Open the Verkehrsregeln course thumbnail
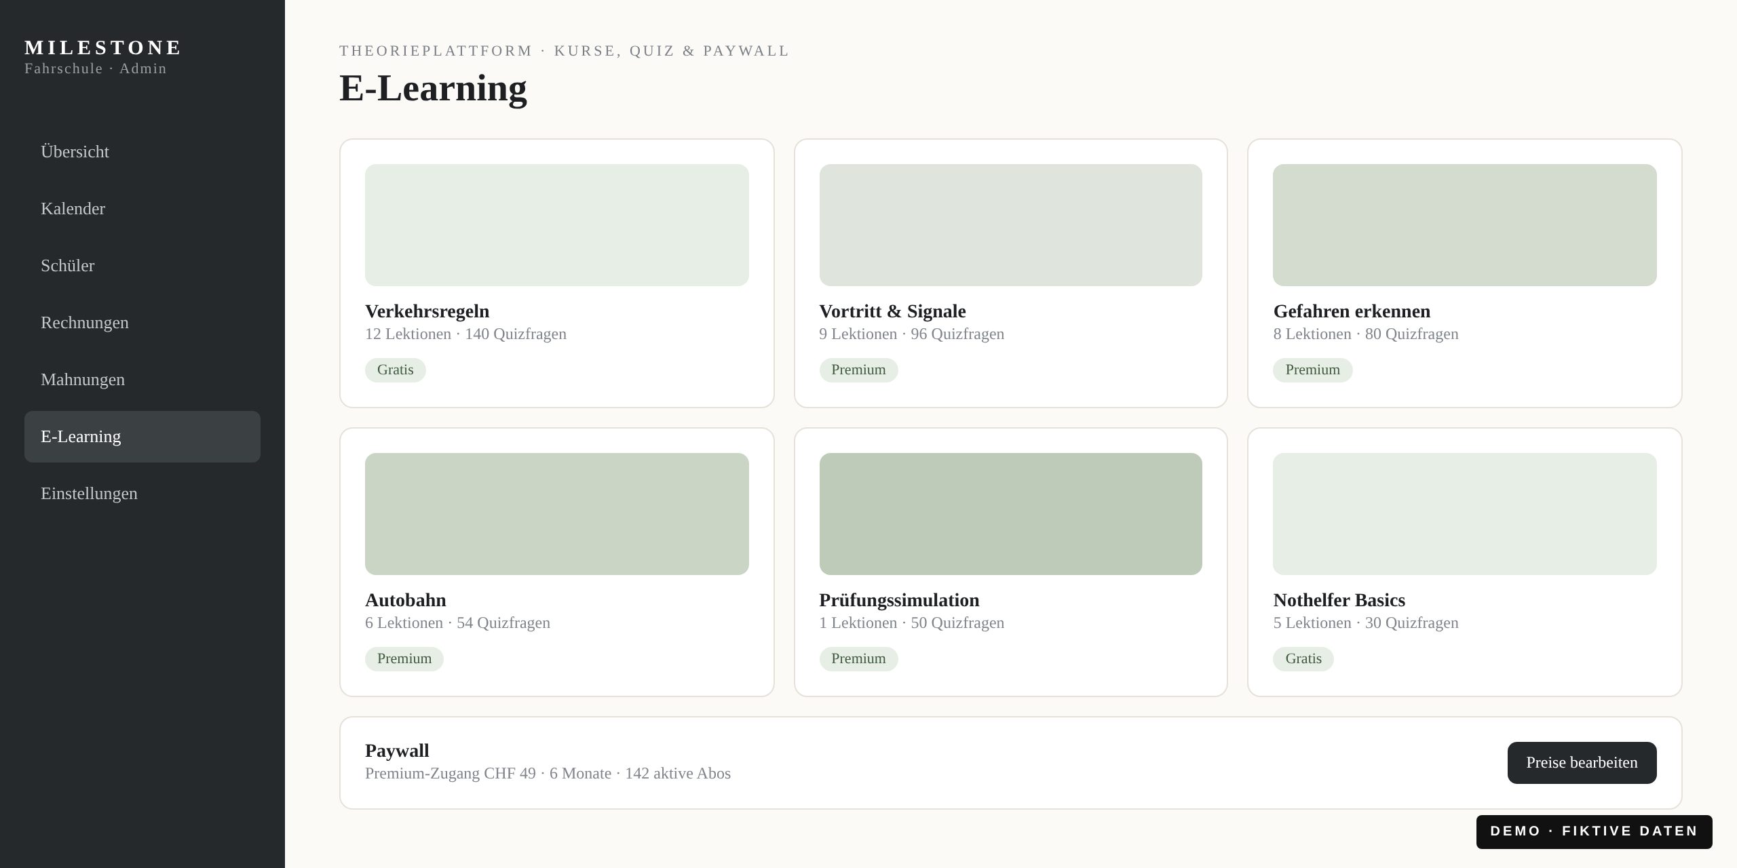The width and height of the screenshot is (1737, 868). [x=557, y=225]
